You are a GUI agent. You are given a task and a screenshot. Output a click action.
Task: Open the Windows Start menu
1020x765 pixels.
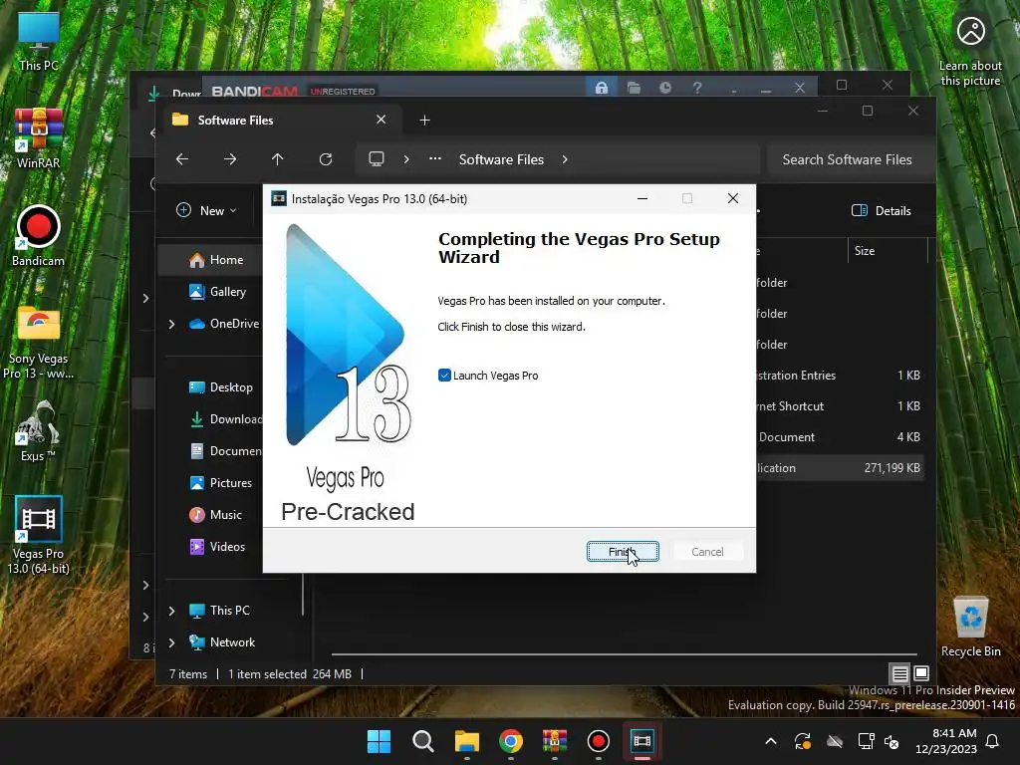point(379,741)
